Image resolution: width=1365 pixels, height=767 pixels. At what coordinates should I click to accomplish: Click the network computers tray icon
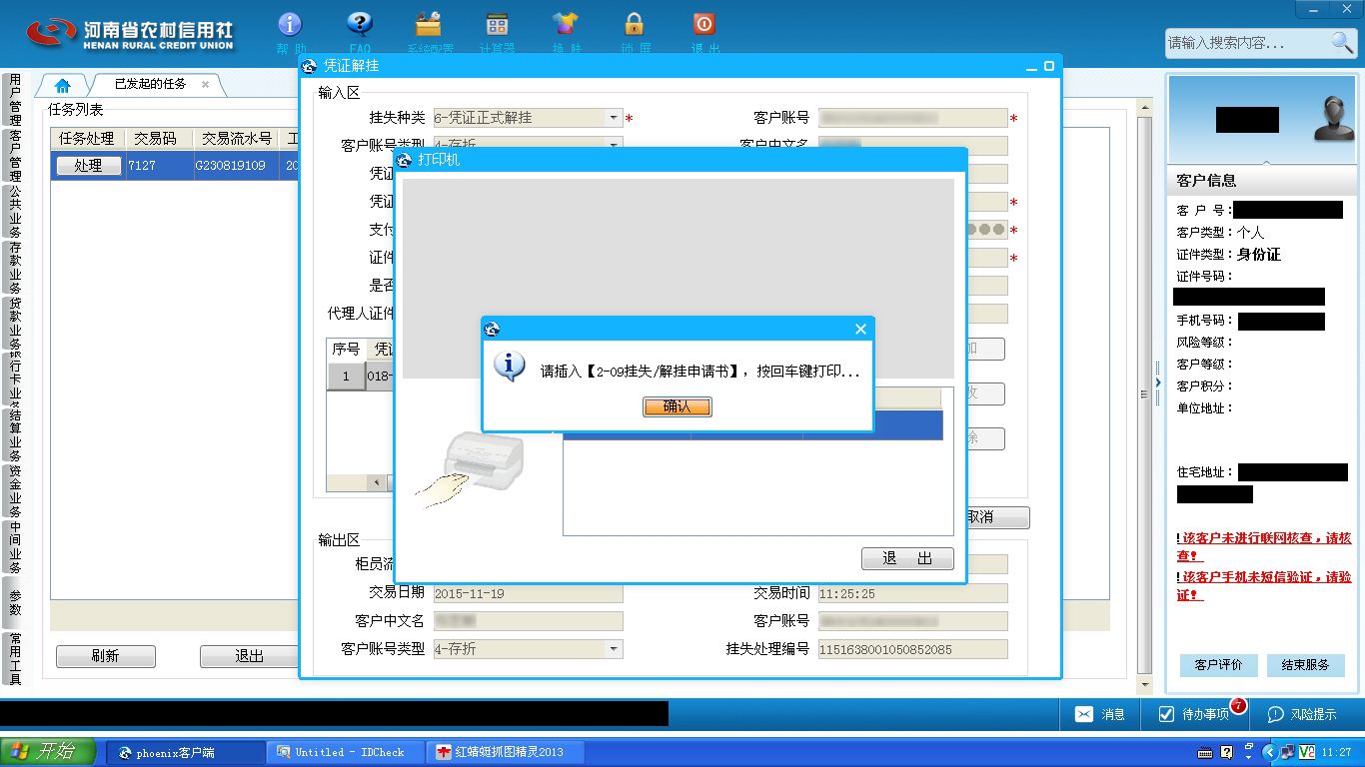(x=1288, y=752)
